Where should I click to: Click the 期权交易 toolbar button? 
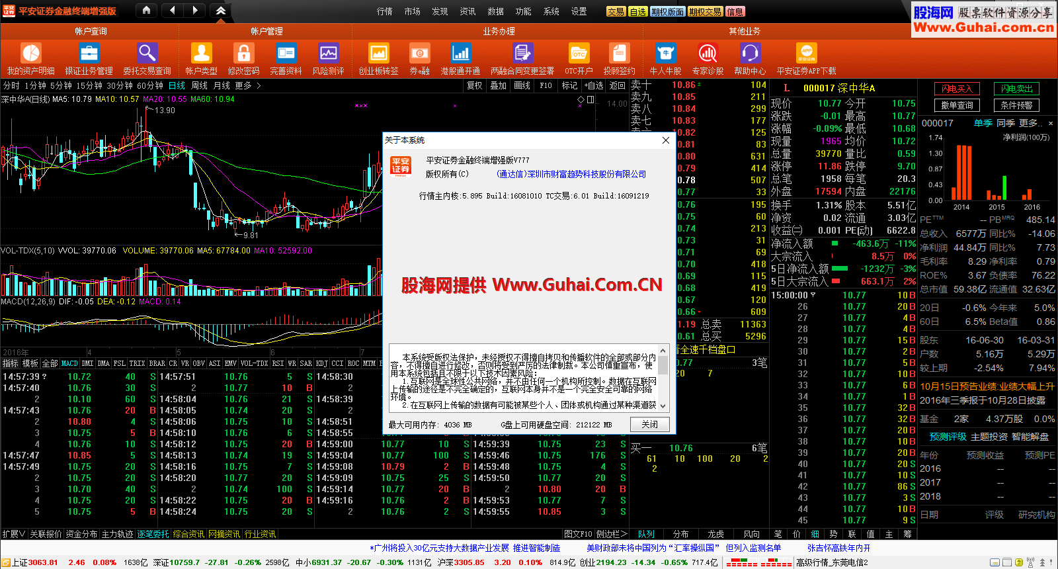[x=705, y=11]
